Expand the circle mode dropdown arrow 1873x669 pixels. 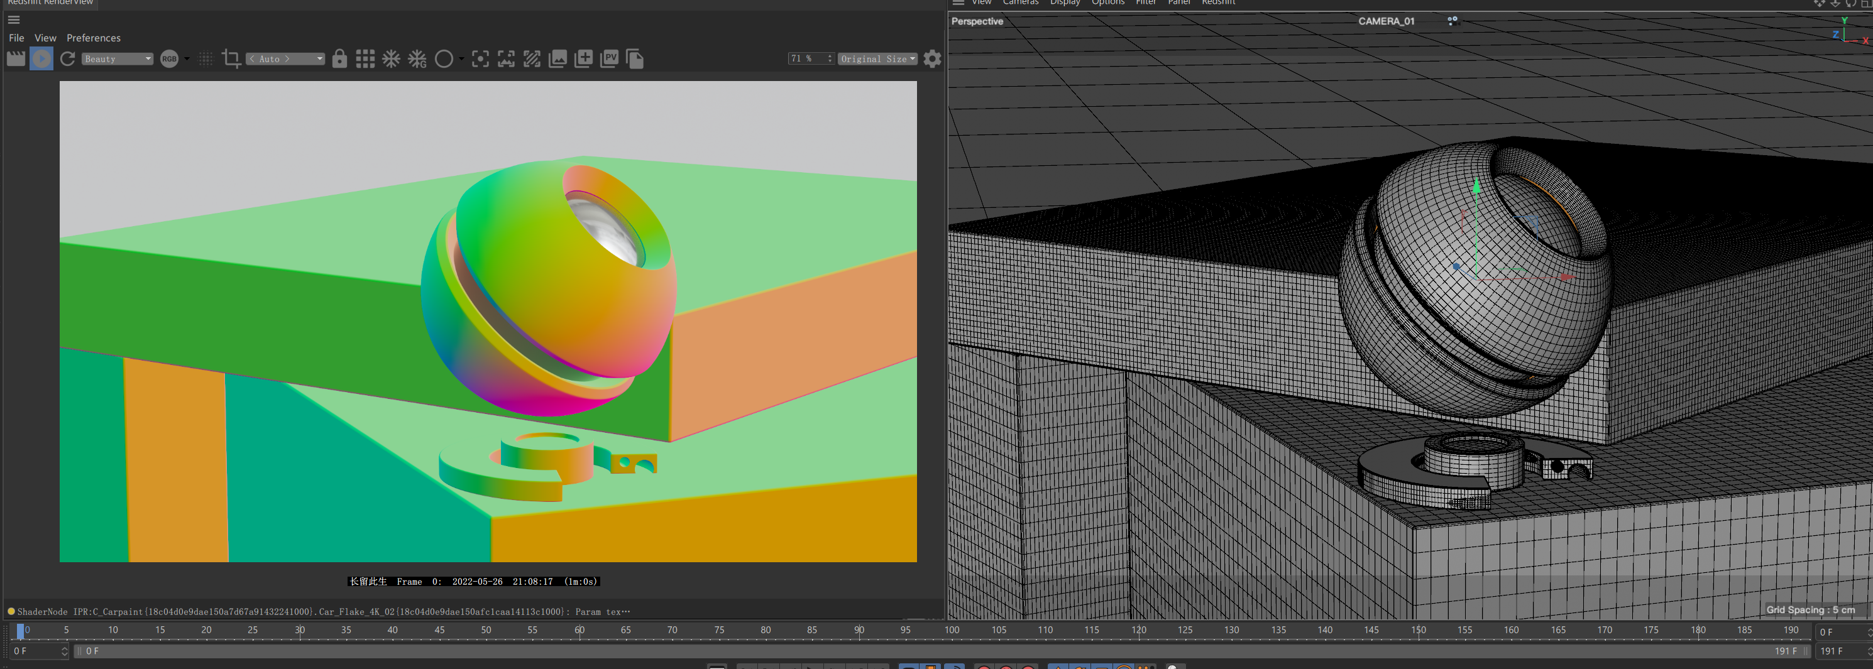point(461,59)
